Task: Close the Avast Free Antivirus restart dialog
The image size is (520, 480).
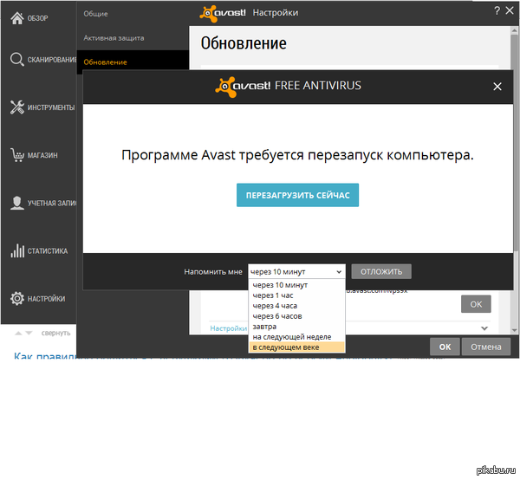Action: click(x=497, y=87)
